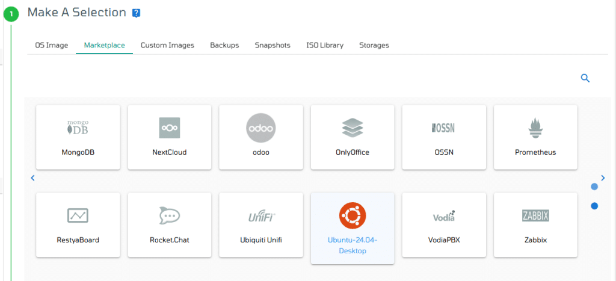Click the ZABBIX logo icon
The image size is (616, 281).
coord(535,216)
